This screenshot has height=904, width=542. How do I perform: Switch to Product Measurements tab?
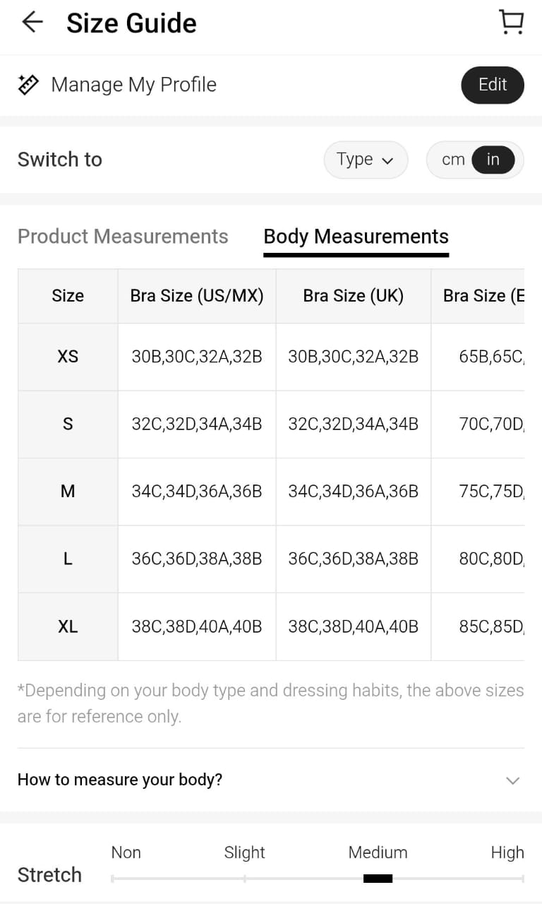tap(123, 236)
